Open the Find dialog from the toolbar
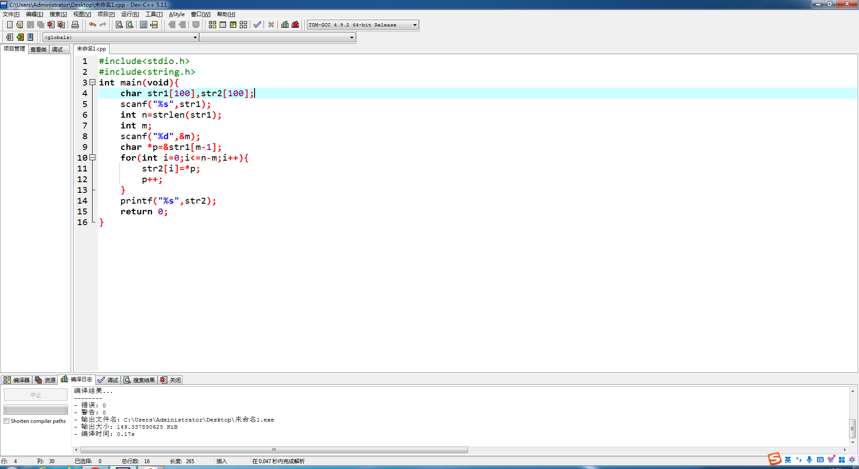 (119, 25)
